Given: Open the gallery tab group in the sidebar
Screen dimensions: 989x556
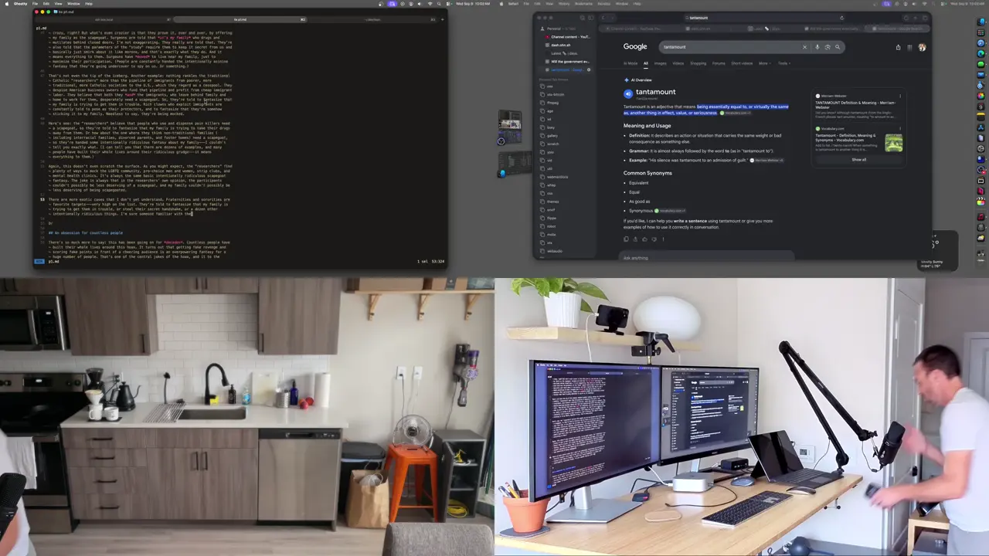Looking at the screenshot, I should pos(552,135).
